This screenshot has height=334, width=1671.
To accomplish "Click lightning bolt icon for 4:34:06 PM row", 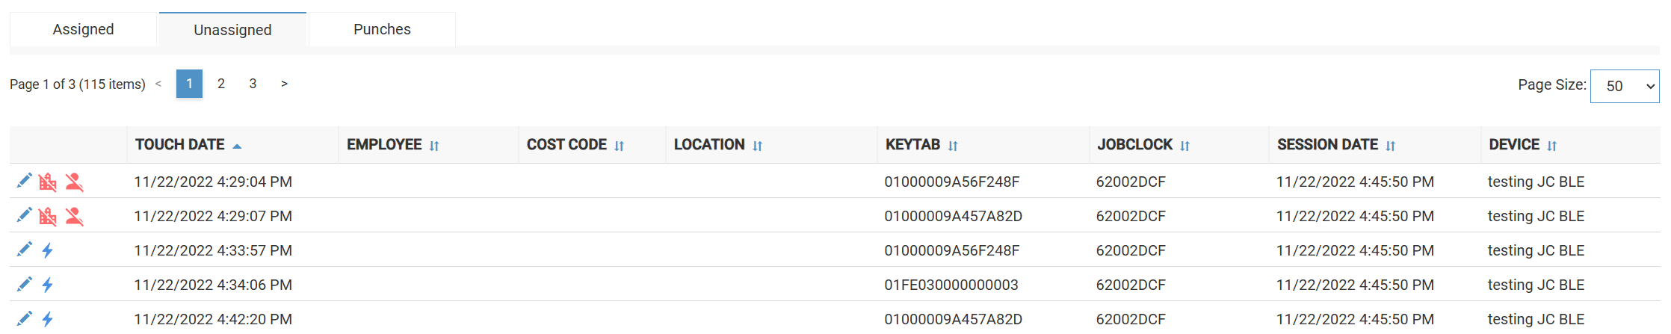I will coord(48,285).
